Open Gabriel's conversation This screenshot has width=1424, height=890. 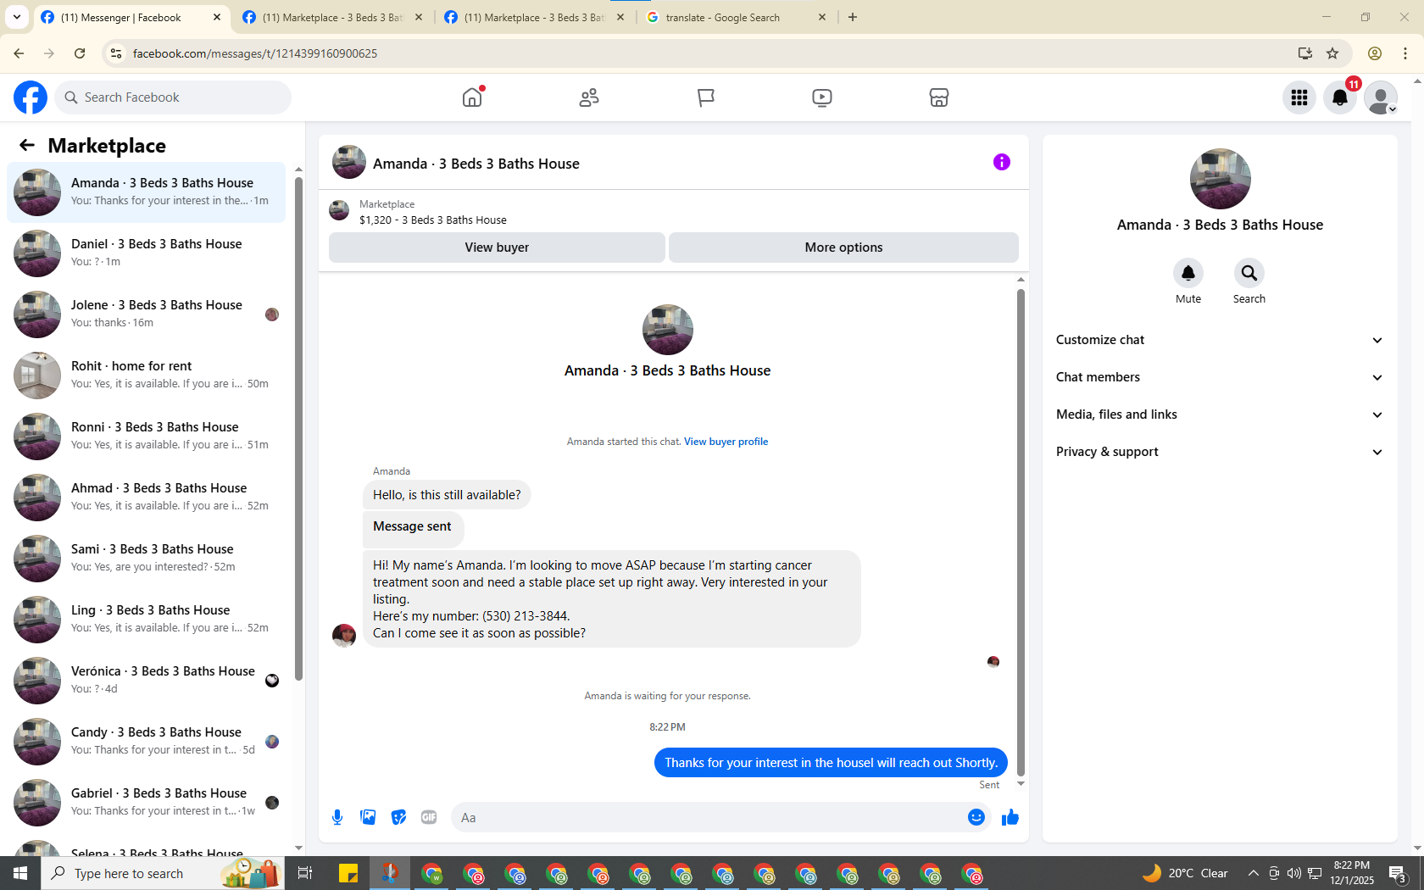click(x=147, y=802)
